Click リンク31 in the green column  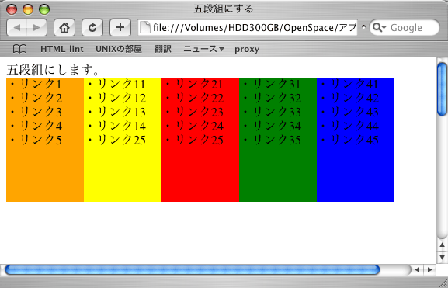click(x=277, y=85)
